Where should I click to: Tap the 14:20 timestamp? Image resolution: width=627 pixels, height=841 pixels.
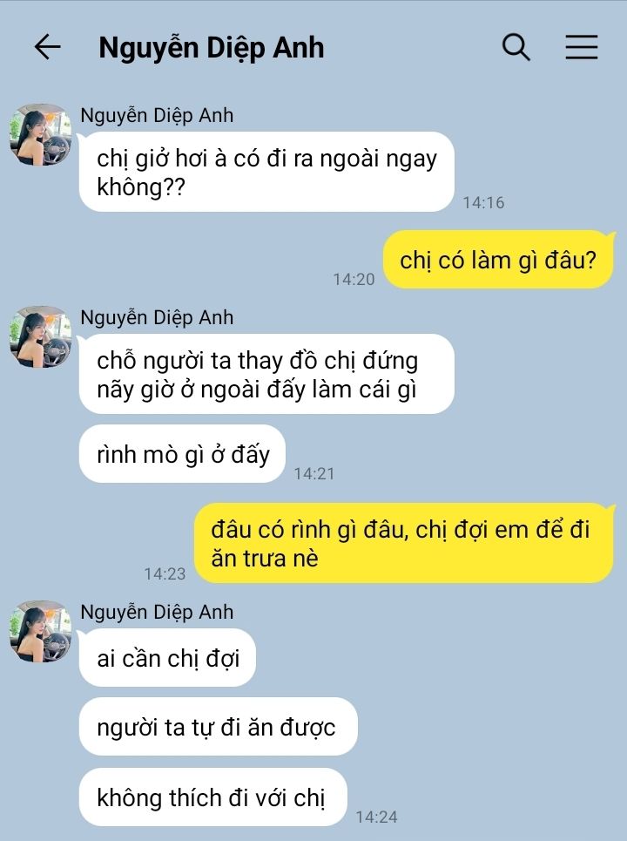354,279
